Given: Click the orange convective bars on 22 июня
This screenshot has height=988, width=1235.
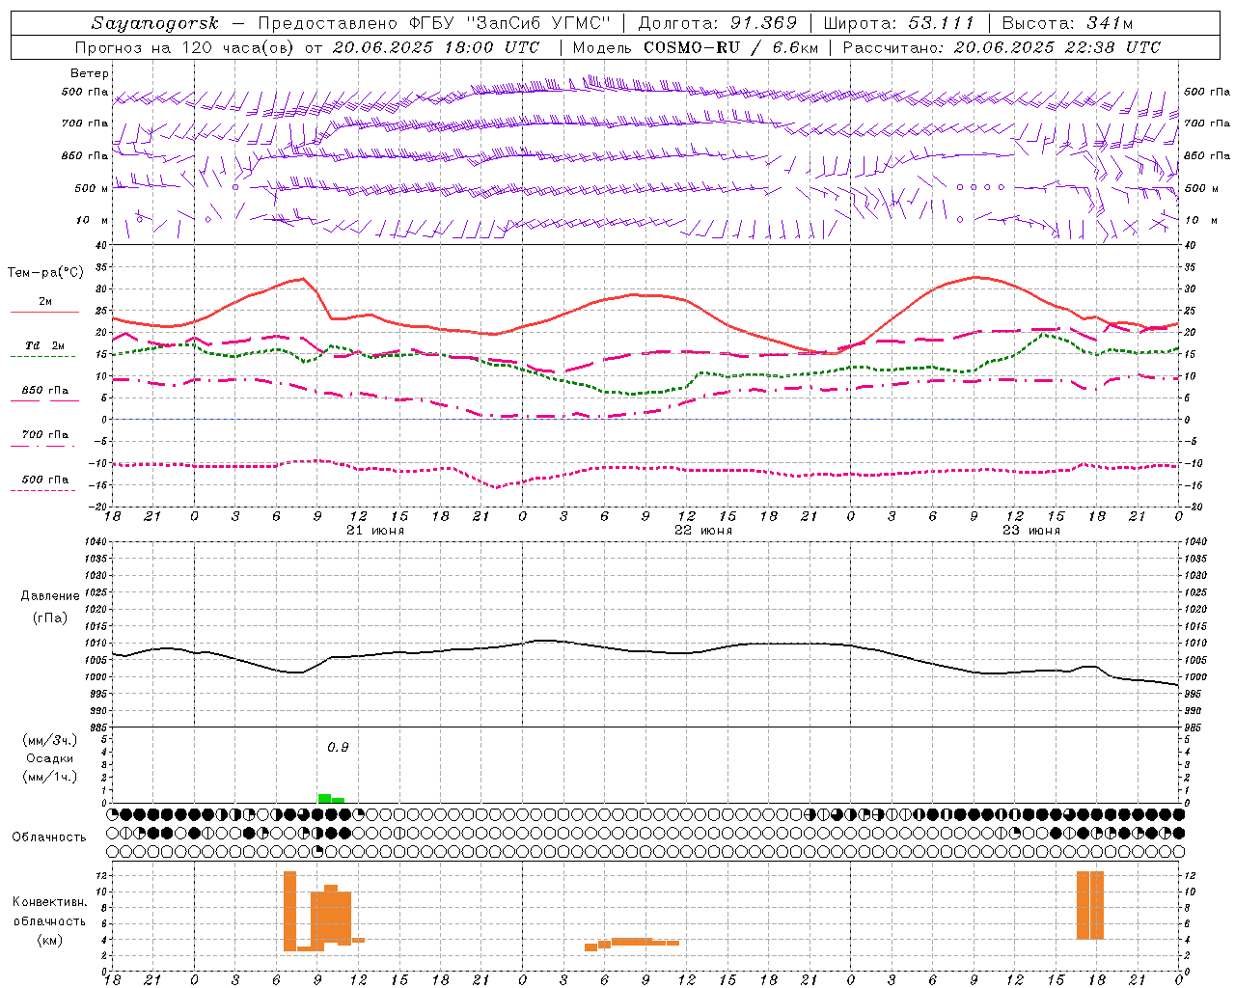Looking at the screenshot, I should tap(632, 943).
